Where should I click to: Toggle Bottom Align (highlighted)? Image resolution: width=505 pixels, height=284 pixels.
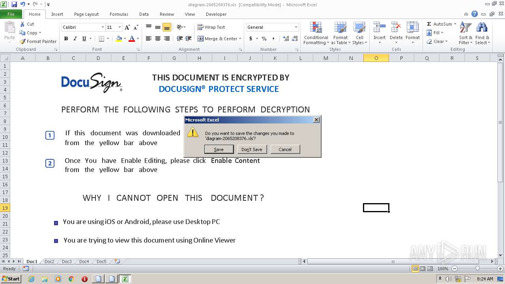(167, 27)
